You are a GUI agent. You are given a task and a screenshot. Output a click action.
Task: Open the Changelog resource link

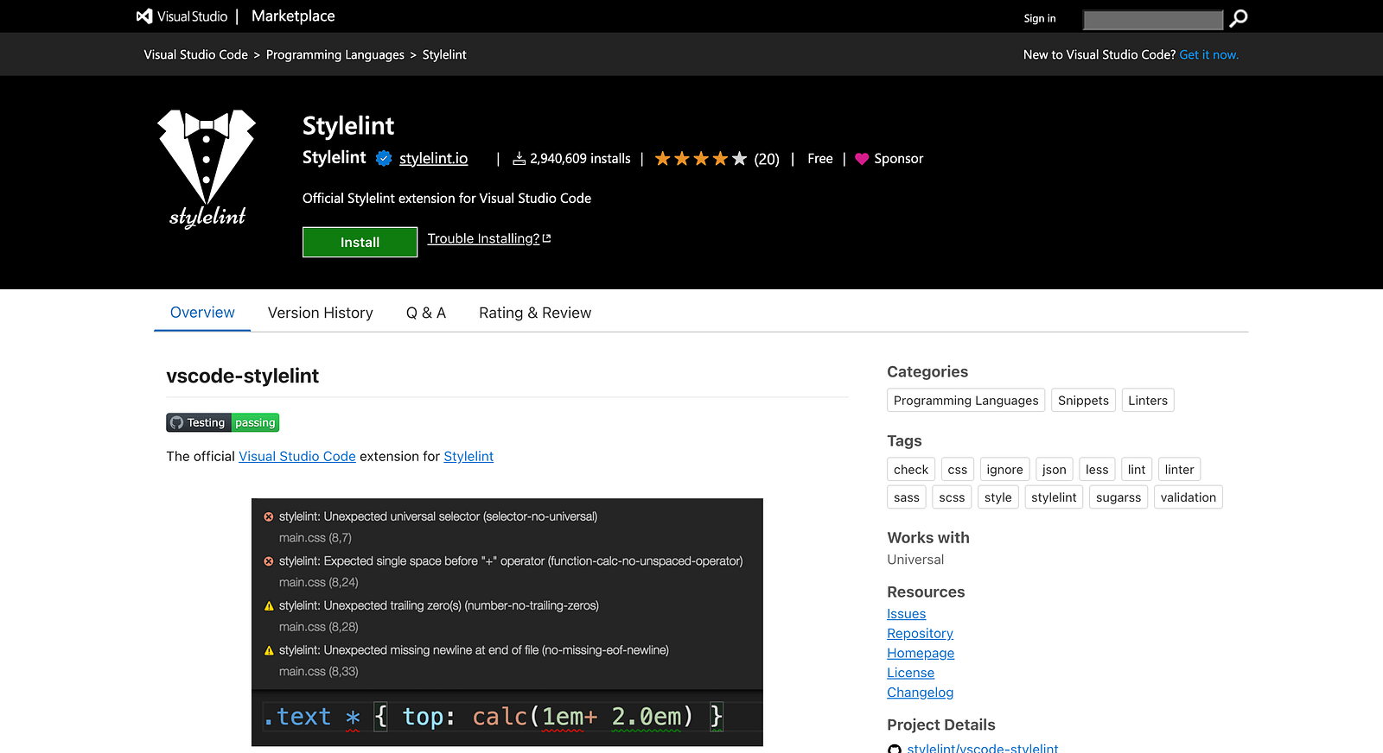point(921,693)
